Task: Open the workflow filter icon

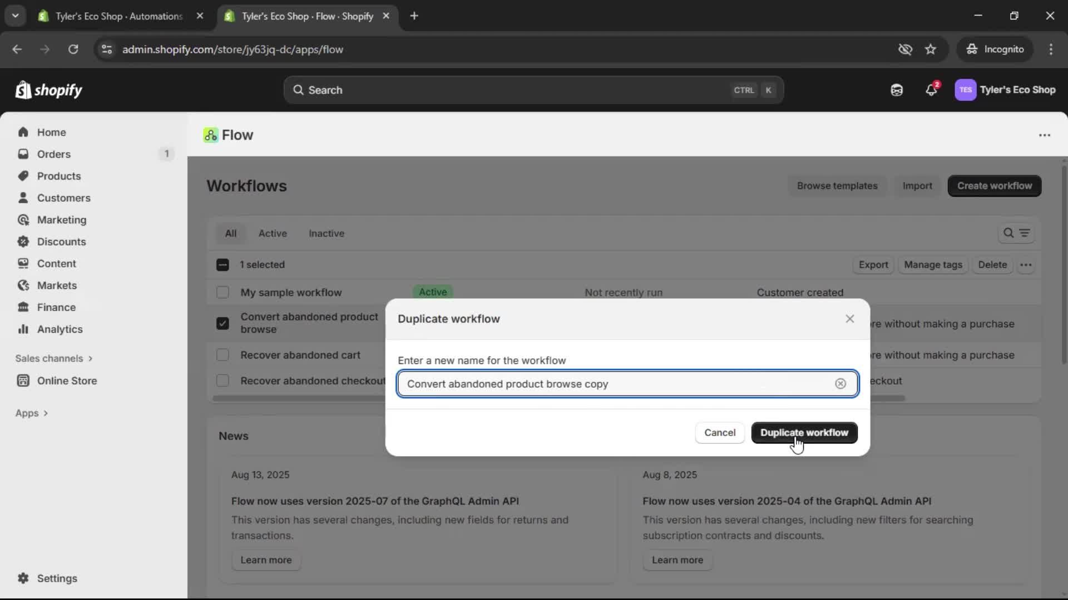Action: click(1025, 233)
